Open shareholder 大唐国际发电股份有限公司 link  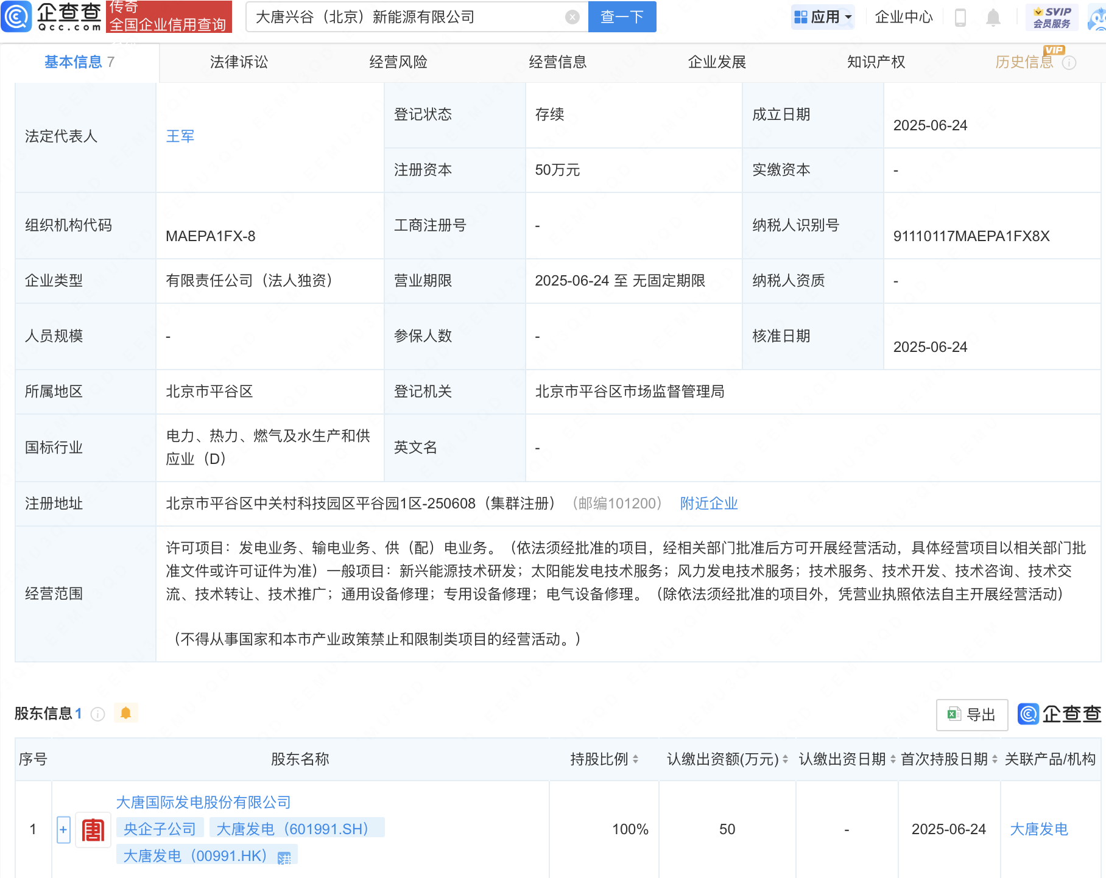tap(203, 802)
